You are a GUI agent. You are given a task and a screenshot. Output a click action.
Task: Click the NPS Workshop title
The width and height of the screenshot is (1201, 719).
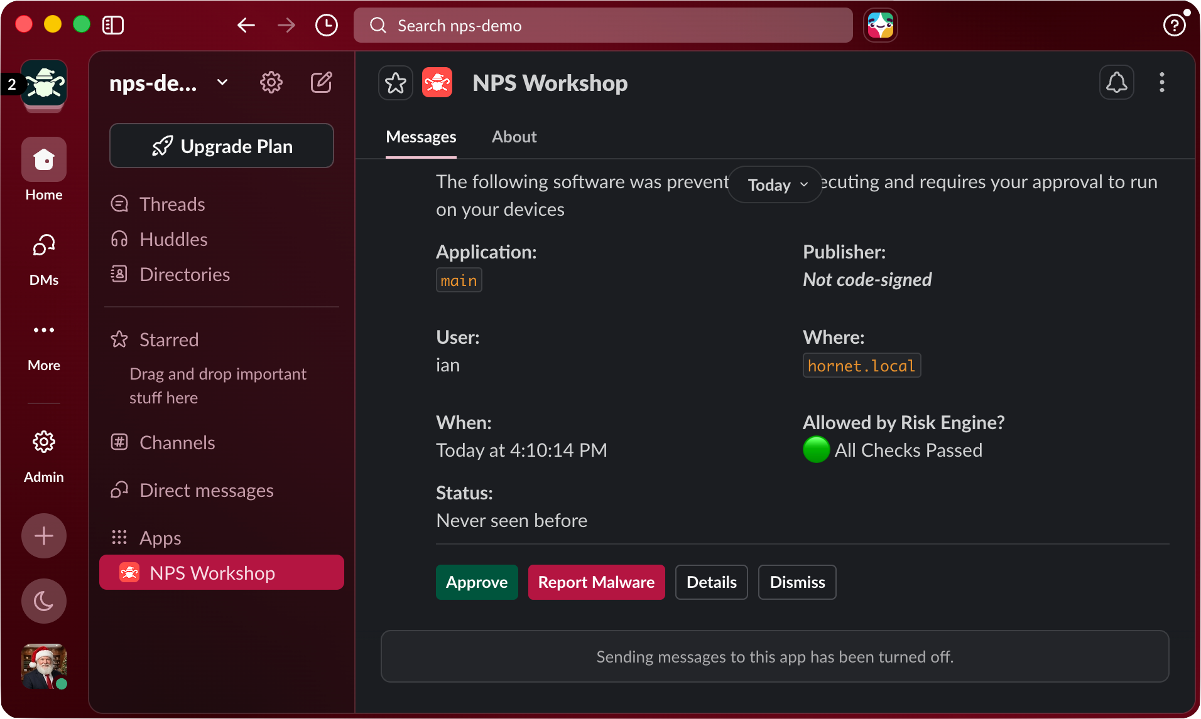point(550,83)
